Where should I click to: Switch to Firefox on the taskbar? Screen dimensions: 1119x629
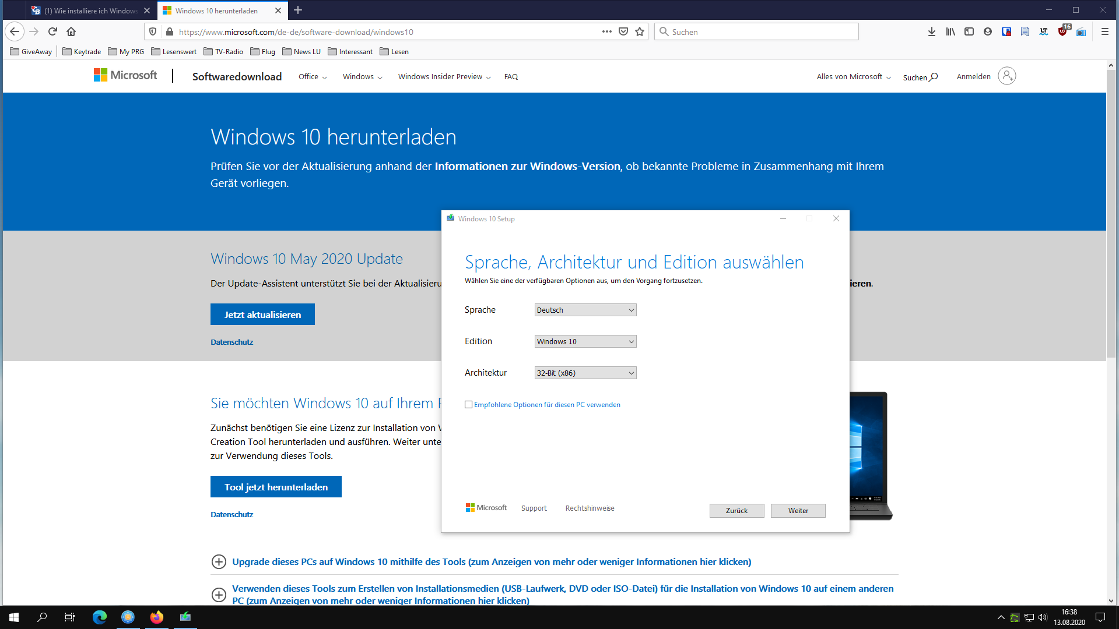tap(156, 617)
